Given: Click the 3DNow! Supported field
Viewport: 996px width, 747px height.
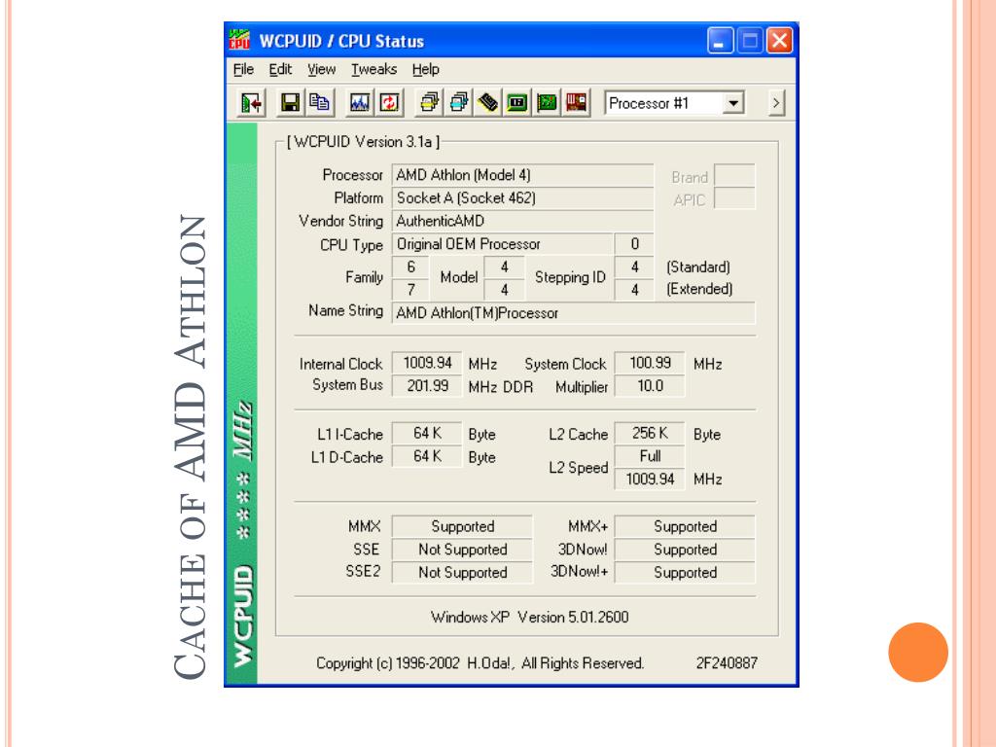Looking at the screenshot, I should (x=686, y=550).
